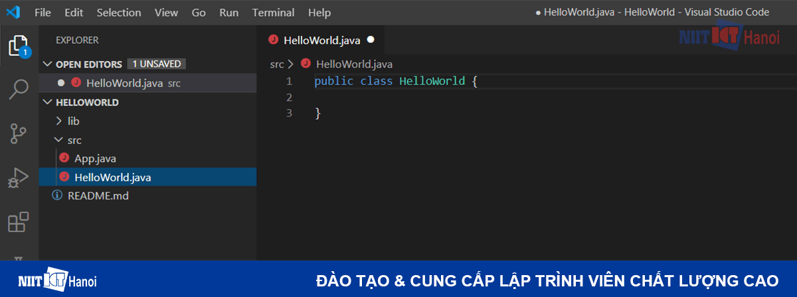The image size is (797, 297).
Task: Open the Edit menu
Action: (x=74, y=13)
